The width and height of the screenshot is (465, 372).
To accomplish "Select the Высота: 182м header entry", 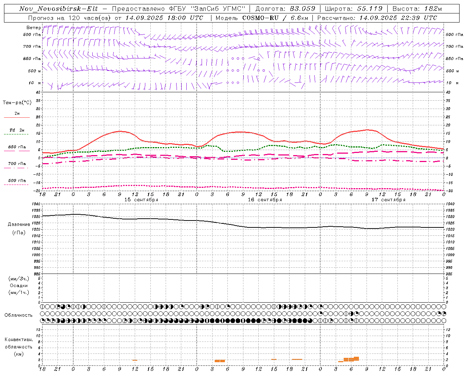I will coord(417,9).
